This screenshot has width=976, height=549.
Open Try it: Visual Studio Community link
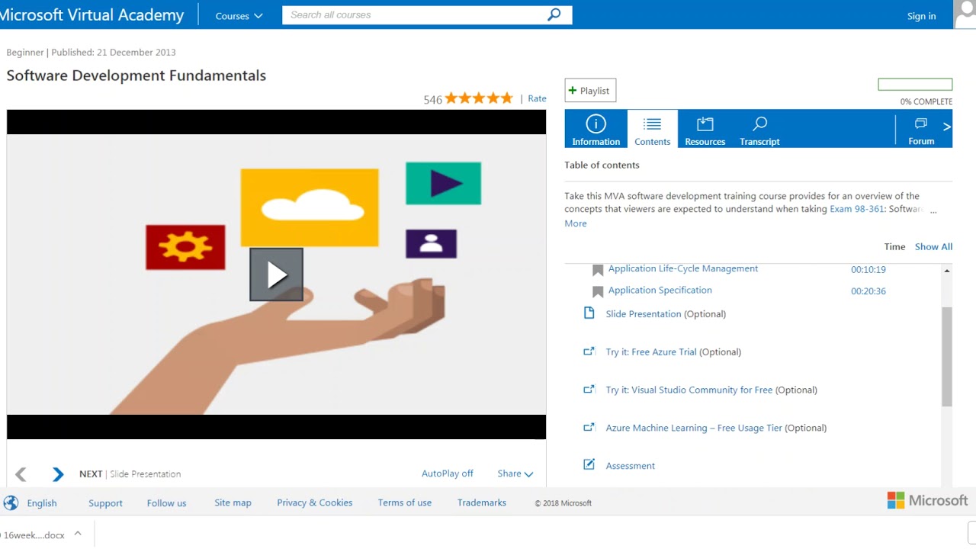tap(689, 390)
